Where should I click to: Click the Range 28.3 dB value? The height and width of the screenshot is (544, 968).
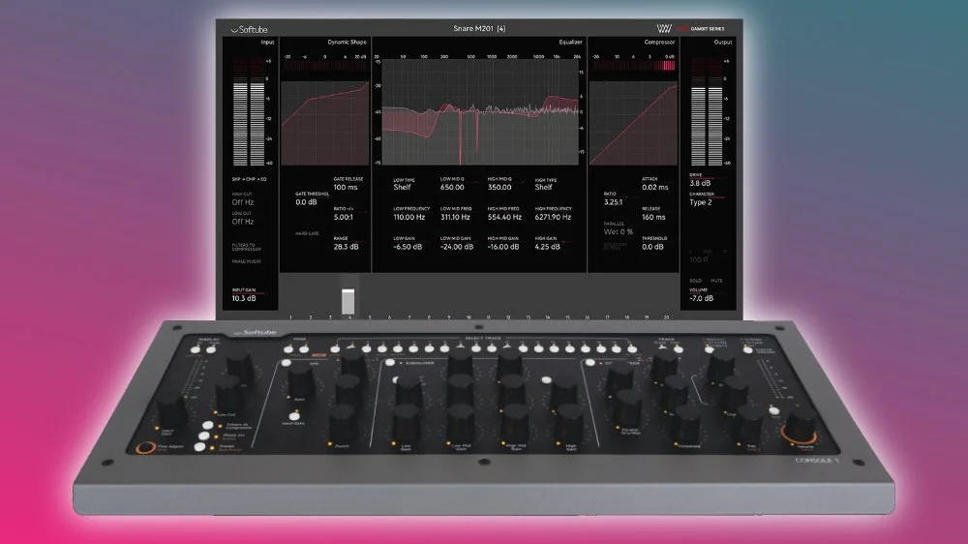346,247
